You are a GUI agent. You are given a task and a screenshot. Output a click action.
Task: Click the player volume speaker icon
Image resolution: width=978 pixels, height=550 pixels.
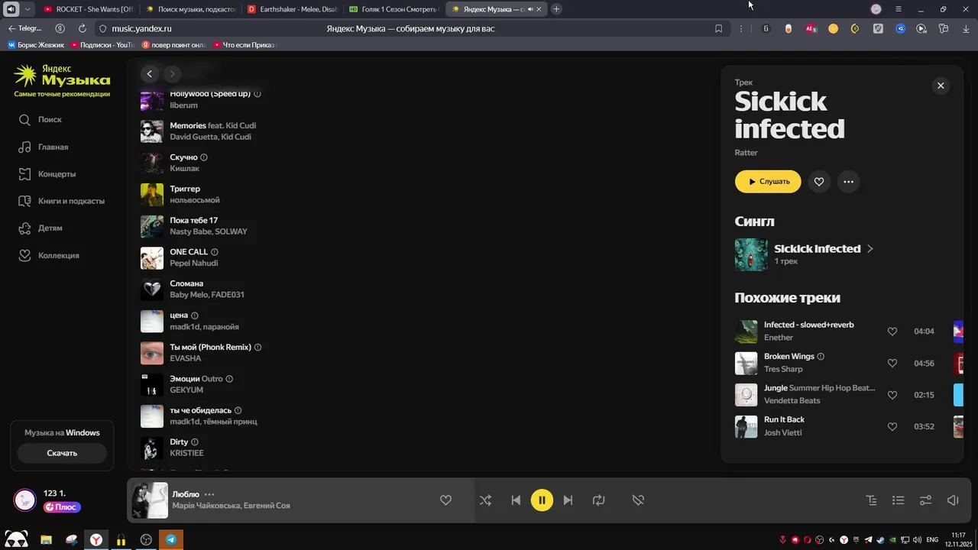coord(953,500)
